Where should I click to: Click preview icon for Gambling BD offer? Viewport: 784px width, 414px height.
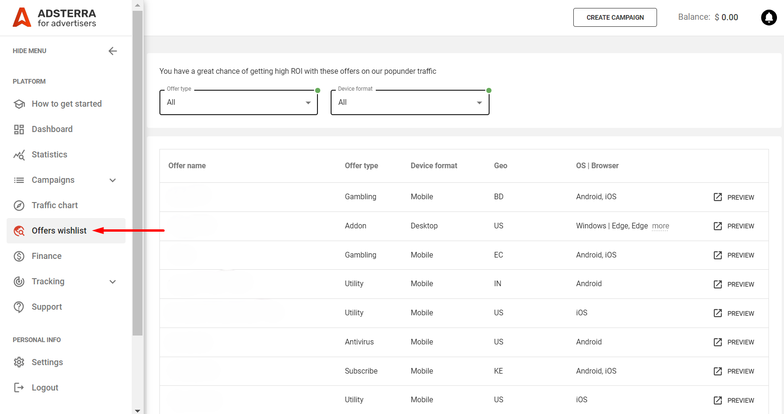click(x=718, y=197)
